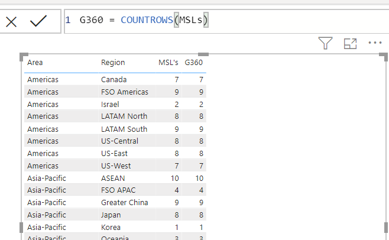Screen dimensions: 389x240
Task: Select the LATAM North cell
Action: click(124, 116)
